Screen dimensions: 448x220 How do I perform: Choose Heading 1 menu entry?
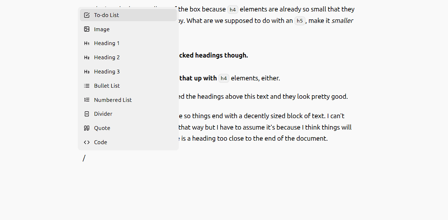(x=128, y=43)
